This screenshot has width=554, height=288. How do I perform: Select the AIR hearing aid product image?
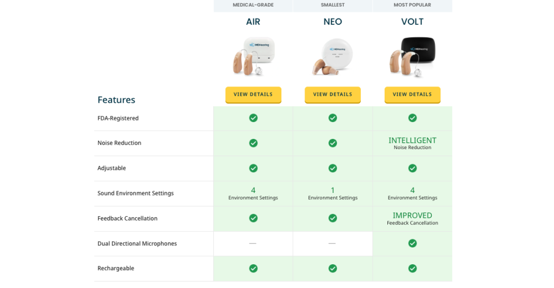click(253, 57)
